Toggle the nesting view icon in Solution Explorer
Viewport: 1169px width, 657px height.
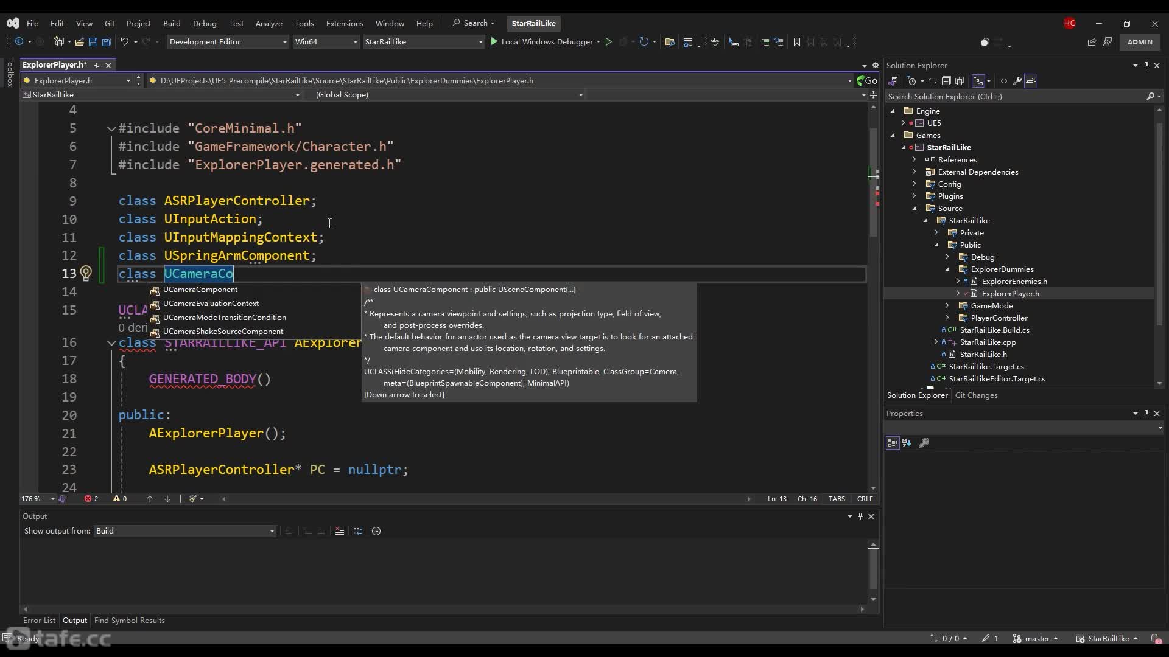[x=978, y=81]
